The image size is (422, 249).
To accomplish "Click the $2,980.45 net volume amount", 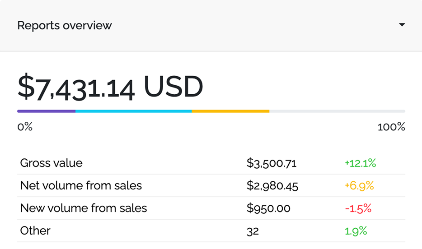I will click(272, 186).
